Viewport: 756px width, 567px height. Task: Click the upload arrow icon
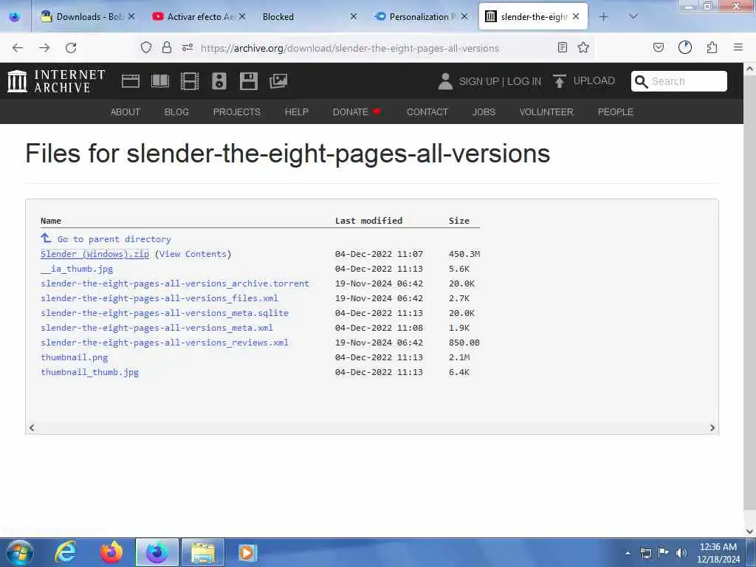click(560, 81)
